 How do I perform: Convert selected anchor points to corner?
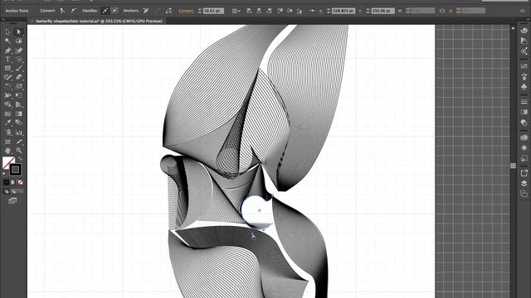click(62, 11)
